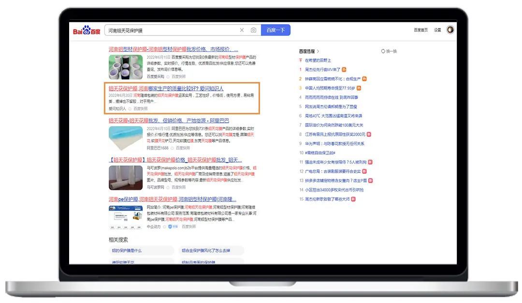Open camera image search
The image size is (522, 303).
pos(253,30)
